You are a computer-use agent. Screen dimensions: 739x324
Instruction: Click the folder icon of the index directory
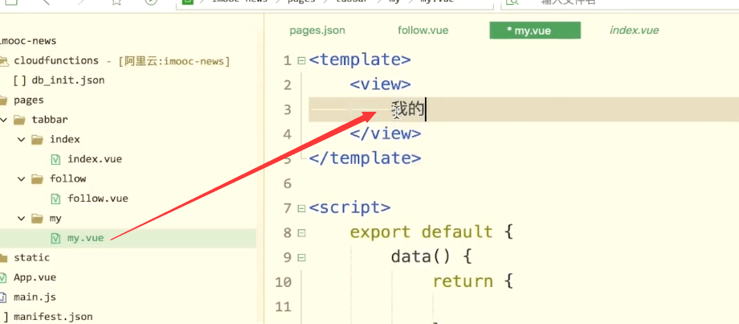click(x=37, y=140)
